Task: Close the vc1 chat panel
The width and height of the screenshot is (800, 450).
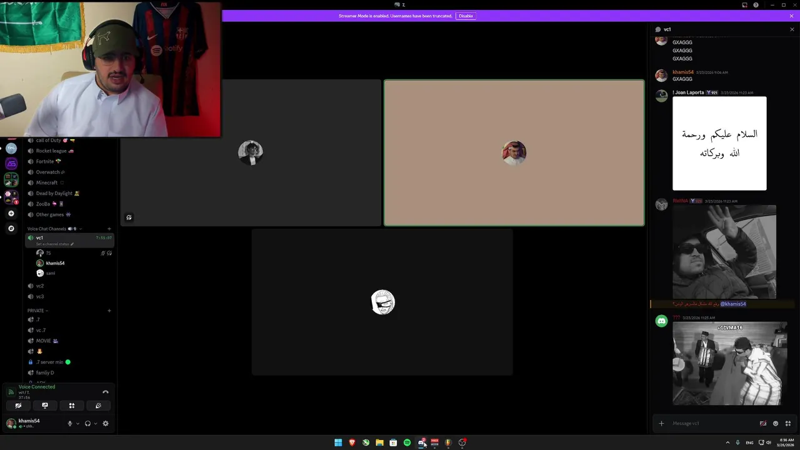Action: [792, 29]
